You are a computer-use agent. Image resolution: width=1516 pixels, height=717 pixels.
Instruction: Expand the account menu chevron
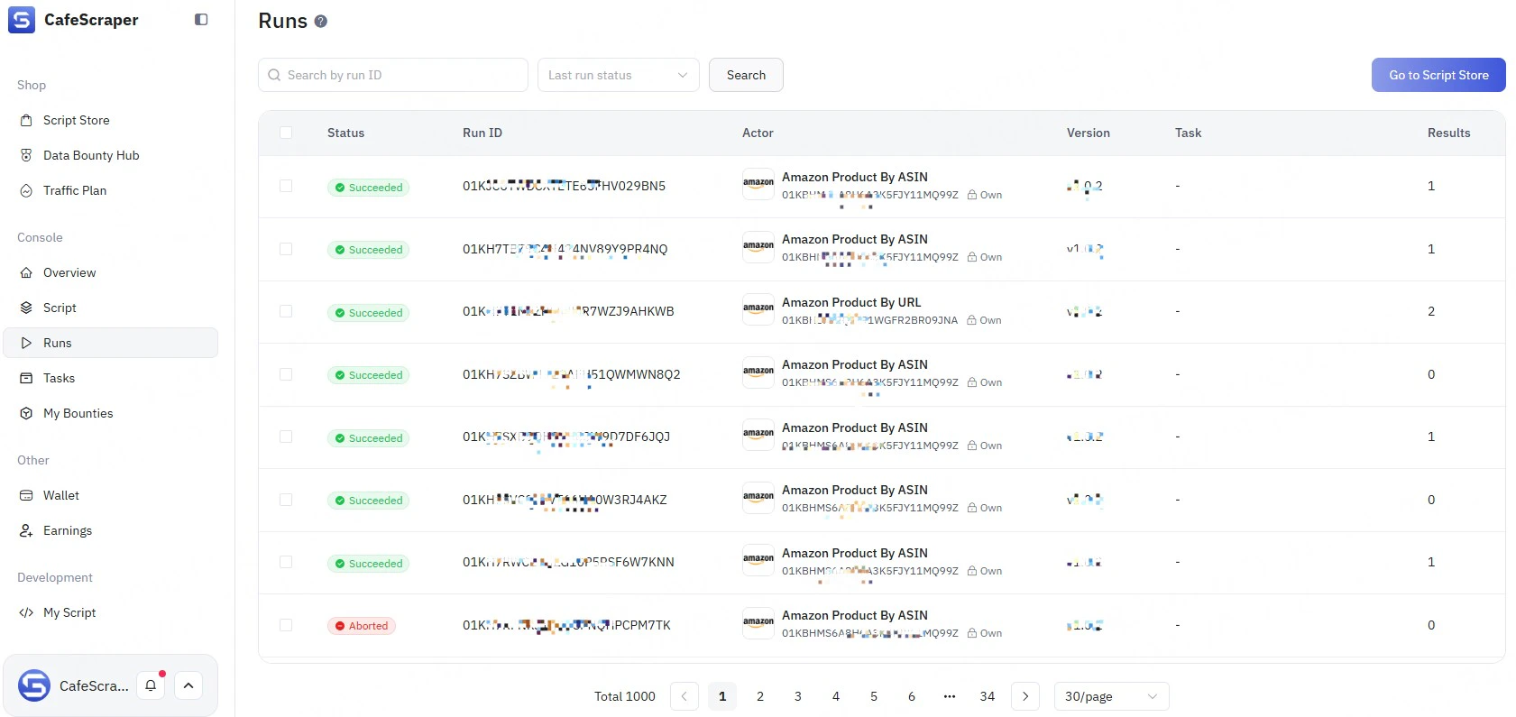click(x=188, y=685)
